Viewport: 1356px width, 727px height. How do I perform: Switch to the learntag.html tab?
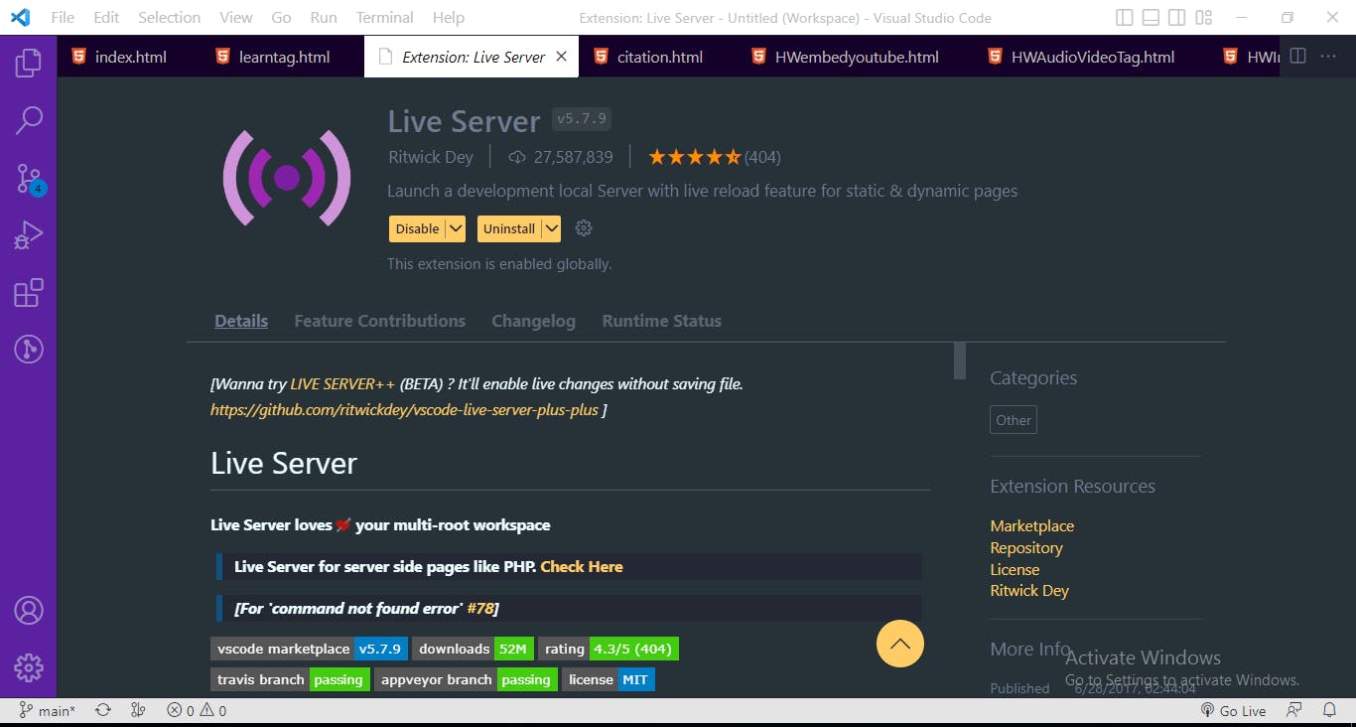[x=284, y=57]
